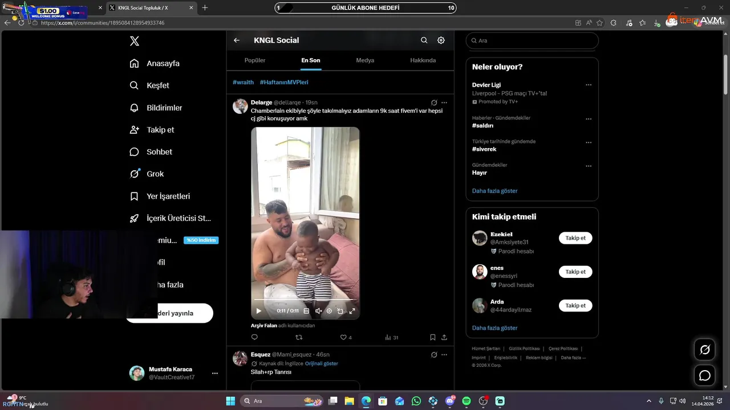
Task: Open Delarge's profile avatar
Action: click(x=240, y=106)
